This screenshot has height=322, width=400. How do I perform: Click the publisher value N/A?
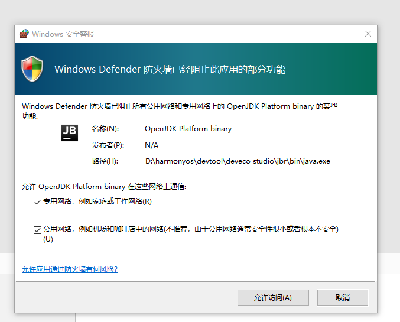pos(151,145)
